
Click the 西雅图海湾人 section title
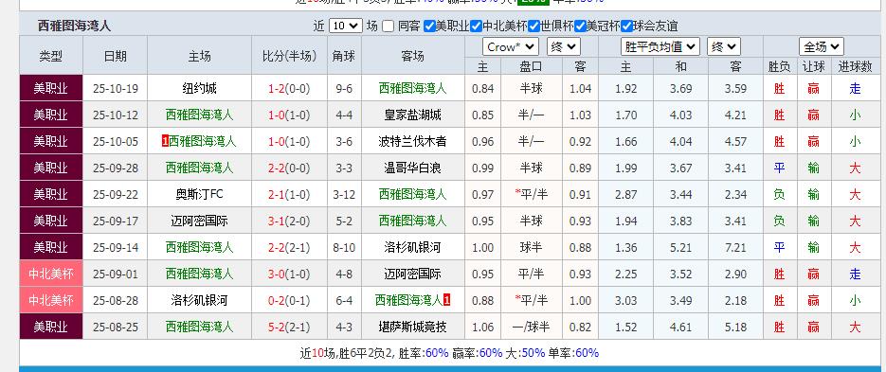[75, 26]
